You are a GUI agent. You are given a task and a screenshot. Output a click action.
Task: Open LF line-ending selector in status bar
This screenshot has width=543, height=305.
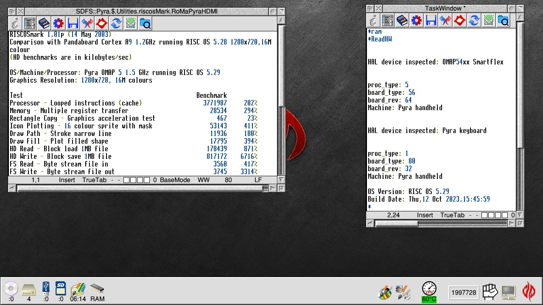tap(258, 180)
